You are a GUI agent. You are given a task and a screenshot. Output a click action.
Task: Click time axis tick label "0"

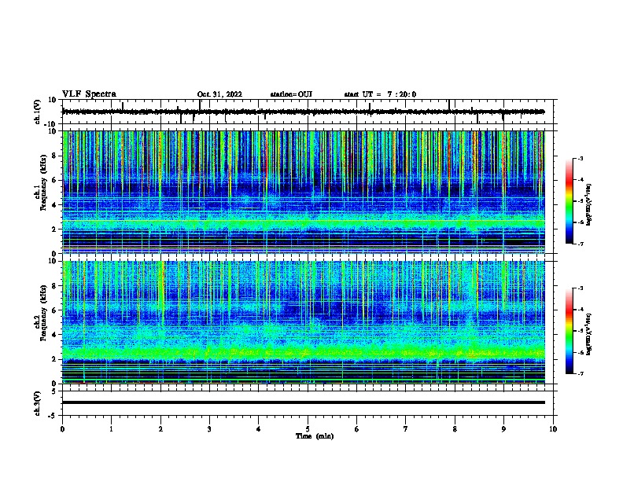point(62,429)
